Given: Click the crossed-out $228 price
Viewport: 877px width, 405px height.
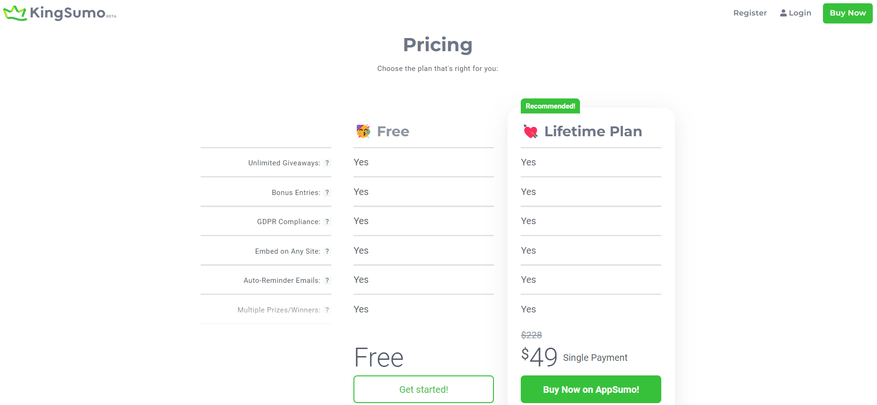Looking at the screenshot, I should pyautogui.click(x=531, y=335).
